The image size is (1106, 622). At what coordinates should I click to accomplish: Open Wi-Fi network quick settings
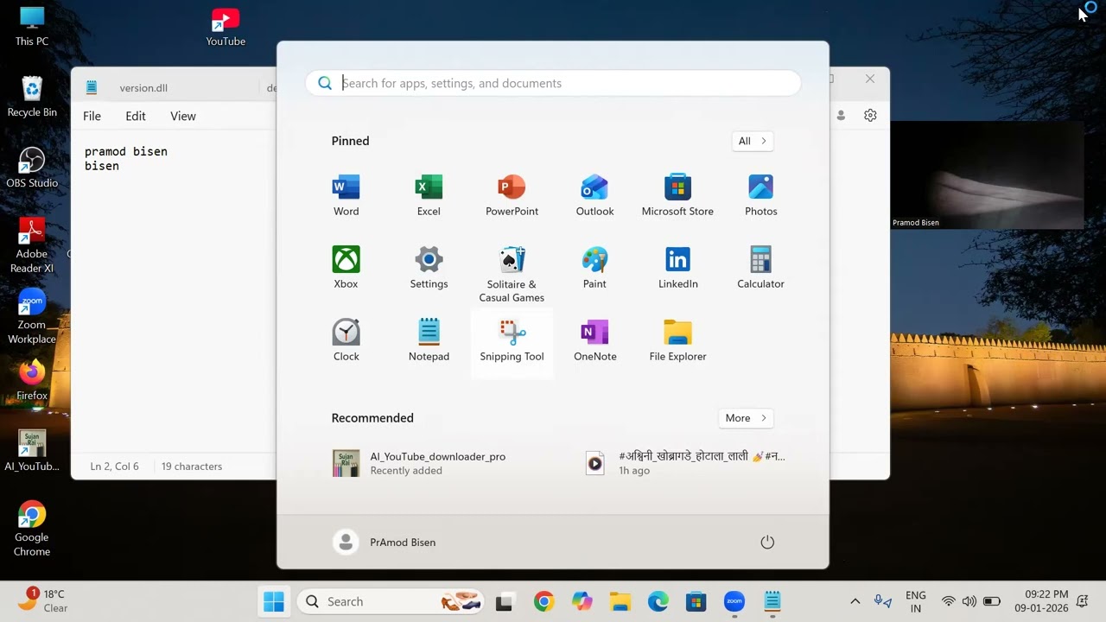coord(948,601)
